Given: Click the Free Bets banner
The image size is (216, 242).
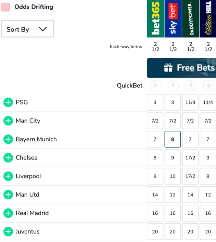Looking at the screenshot, I should tap(181, 68).
